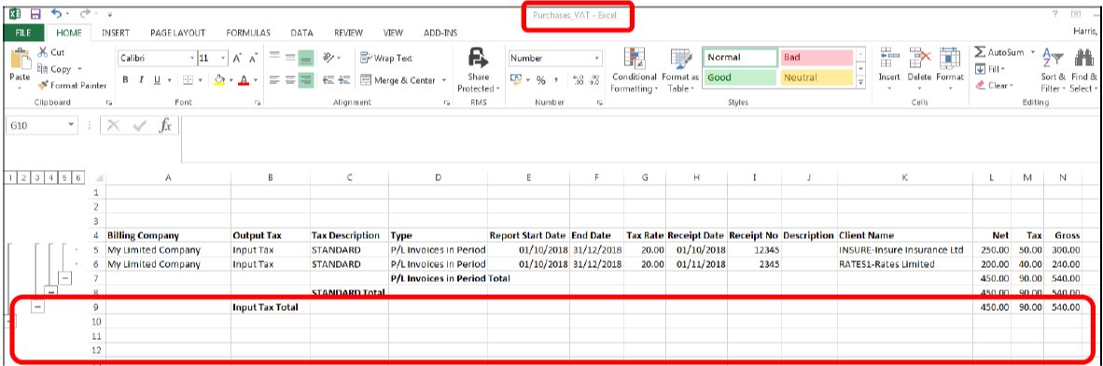This screenshot has width=1103, height=366.
Task: Switch to the FORMULAS tab
Action: (x=248, y=33)
